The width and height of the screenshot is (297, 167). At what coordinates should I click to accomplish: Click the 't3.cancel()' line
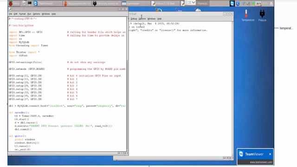(x=22, y=146)
